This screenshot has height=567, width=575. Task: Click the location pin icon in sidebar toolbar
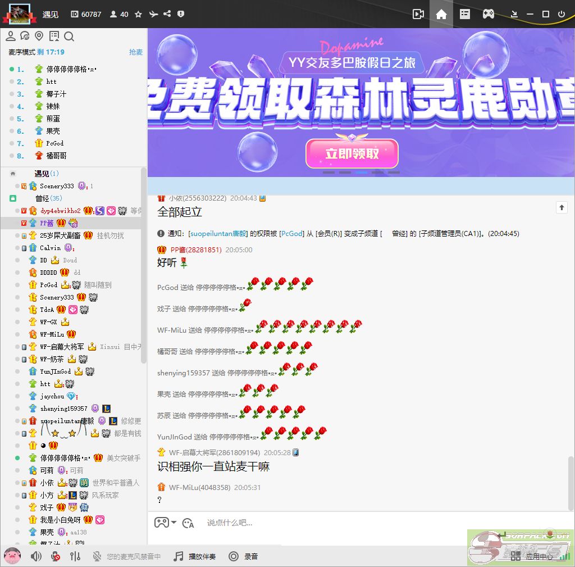pyautogui.click(x=39, y=36)
